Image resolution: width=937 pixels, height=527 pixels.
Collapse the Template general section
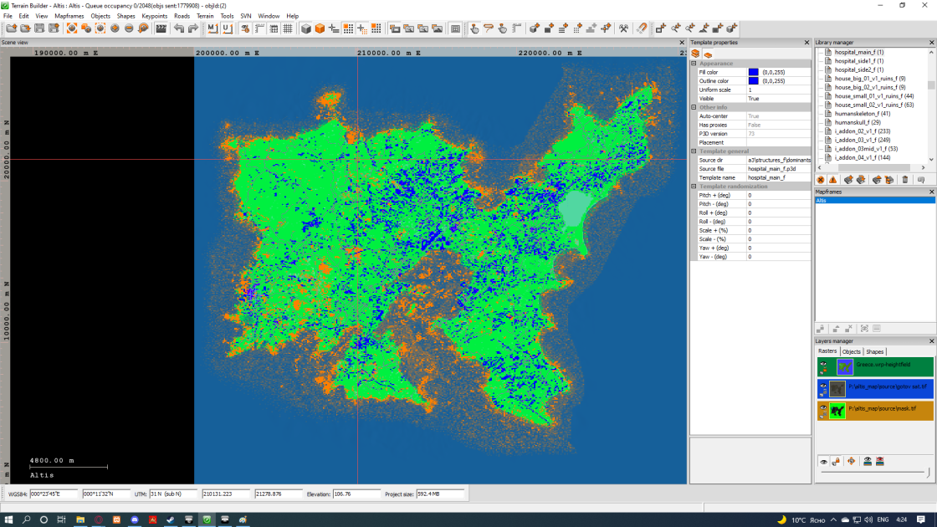pos(694,151)
